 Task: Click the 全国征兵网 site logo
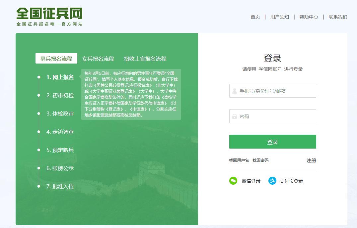coord(49,17)
